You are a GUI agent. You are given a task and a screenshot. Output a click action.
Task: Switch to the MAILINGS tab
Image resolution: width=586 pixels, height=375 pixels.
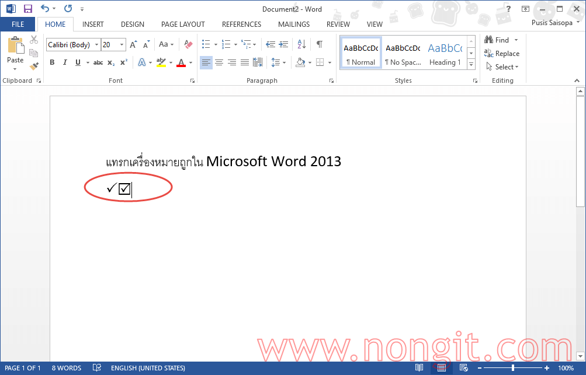point(294,24)
